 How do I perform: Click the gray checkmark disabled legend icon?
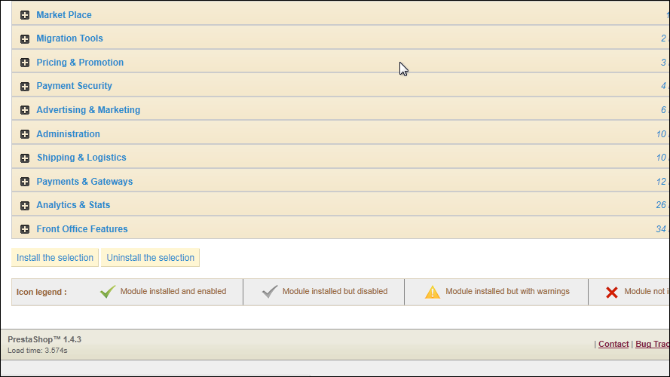[x=270, y=292]
